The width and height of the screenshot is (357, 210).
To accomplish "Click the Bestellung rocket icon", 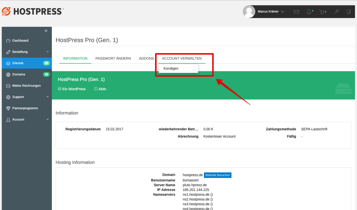I will 8,52.
